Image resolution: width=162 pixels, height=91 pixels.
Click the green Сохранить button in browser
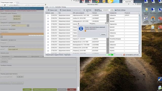27,89
